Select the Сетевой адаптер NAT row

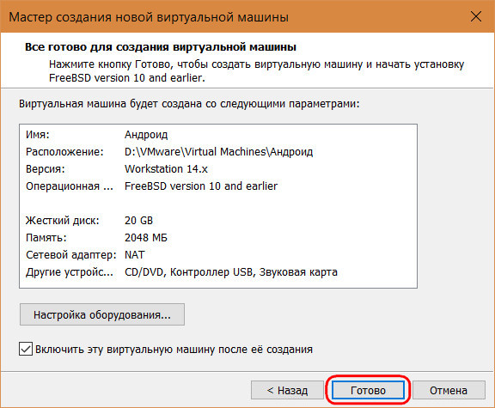click(x=218, y=254)
